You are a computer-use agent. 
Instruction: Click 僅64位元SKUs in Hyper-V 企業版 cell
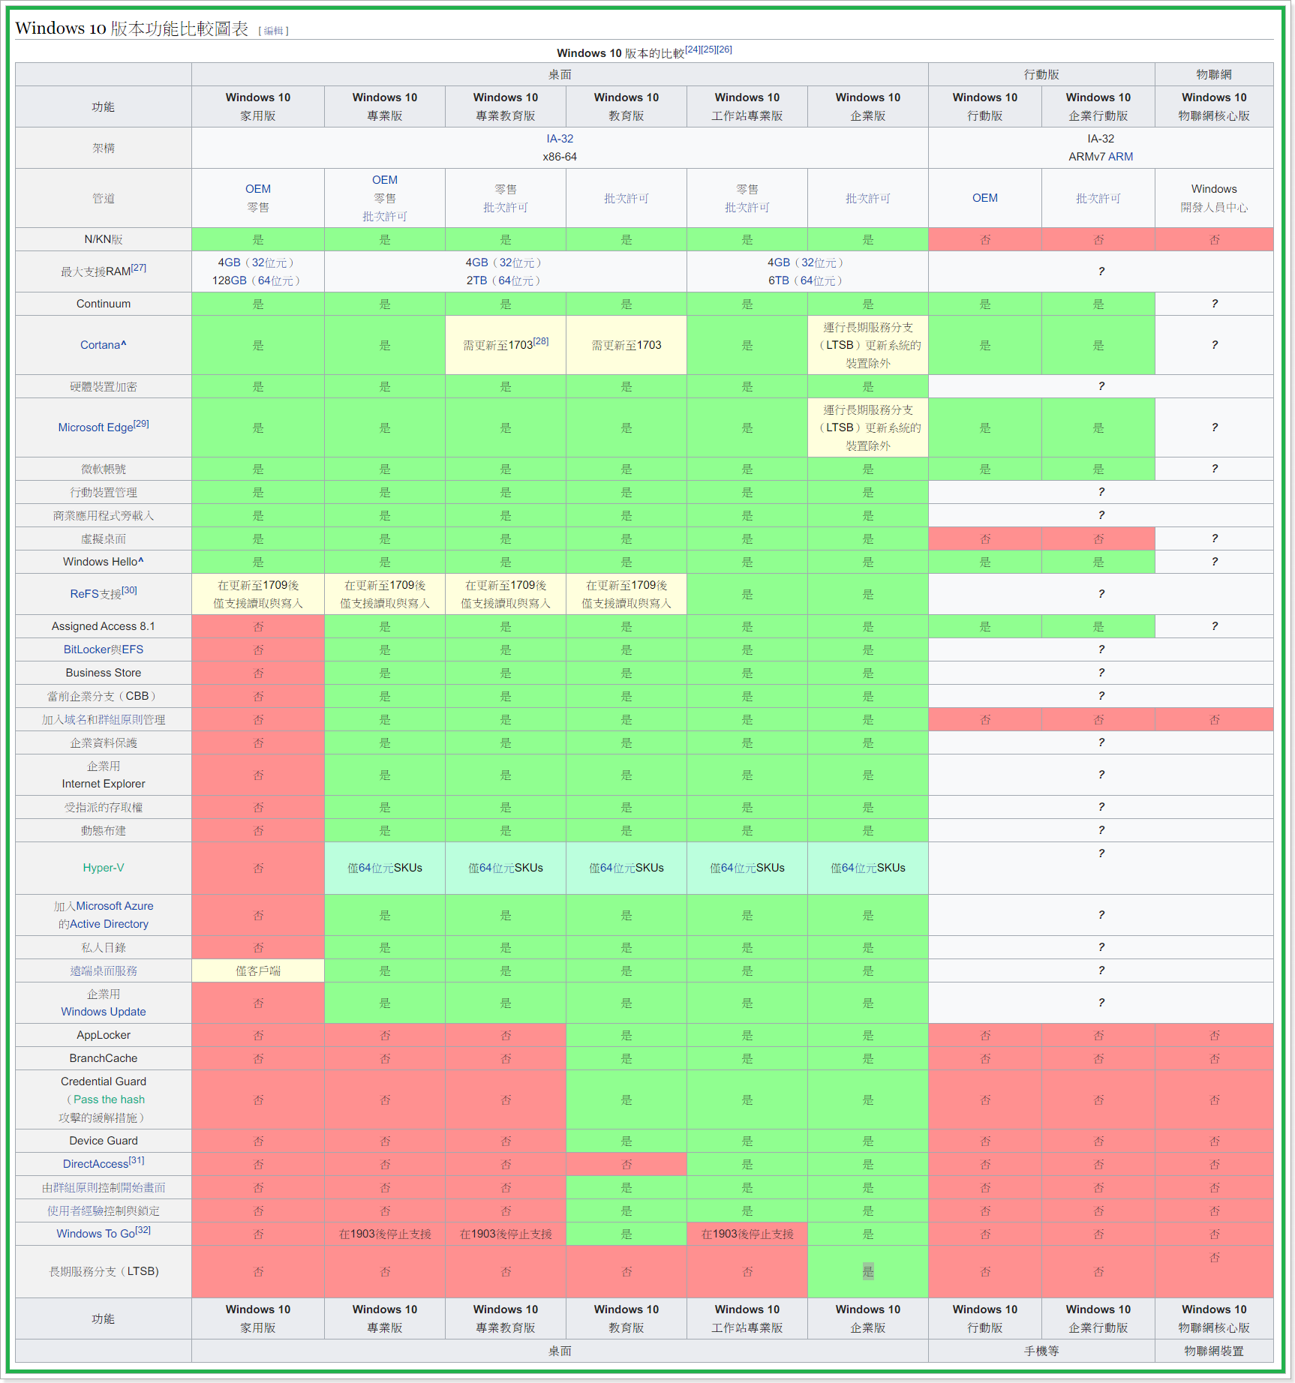click(868, 868)
